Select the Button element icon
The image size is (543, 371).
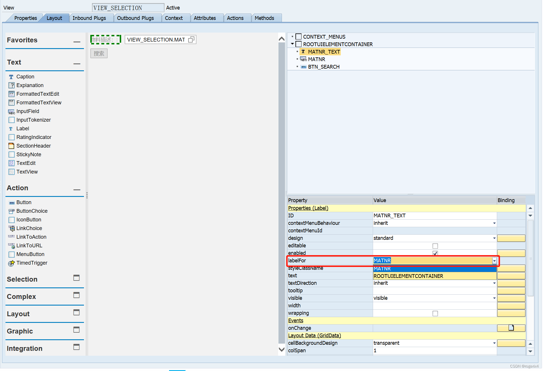tap(12, 203)
